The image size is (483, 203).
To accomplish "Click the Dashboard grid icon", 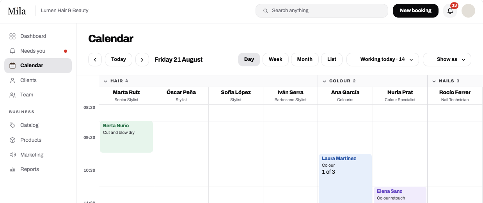I will point(12,36).
